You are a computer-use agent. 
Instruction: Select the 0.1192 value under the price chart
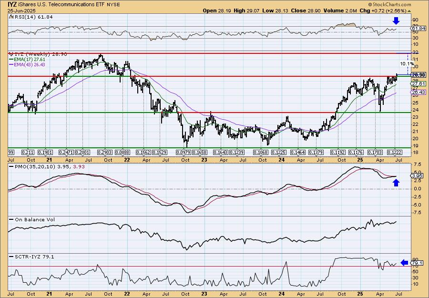(338, 153)
